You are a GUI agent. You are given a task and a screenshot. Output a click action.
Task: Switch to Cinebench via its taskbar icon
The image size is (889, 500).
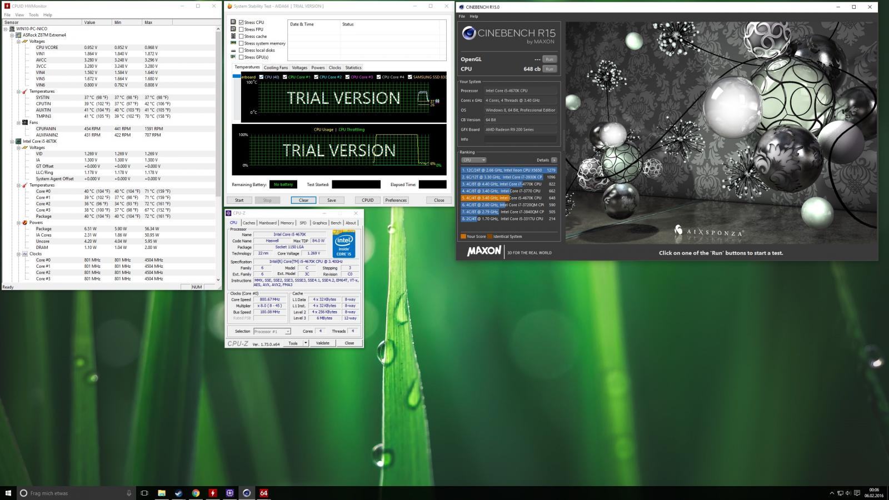[247, 493]
